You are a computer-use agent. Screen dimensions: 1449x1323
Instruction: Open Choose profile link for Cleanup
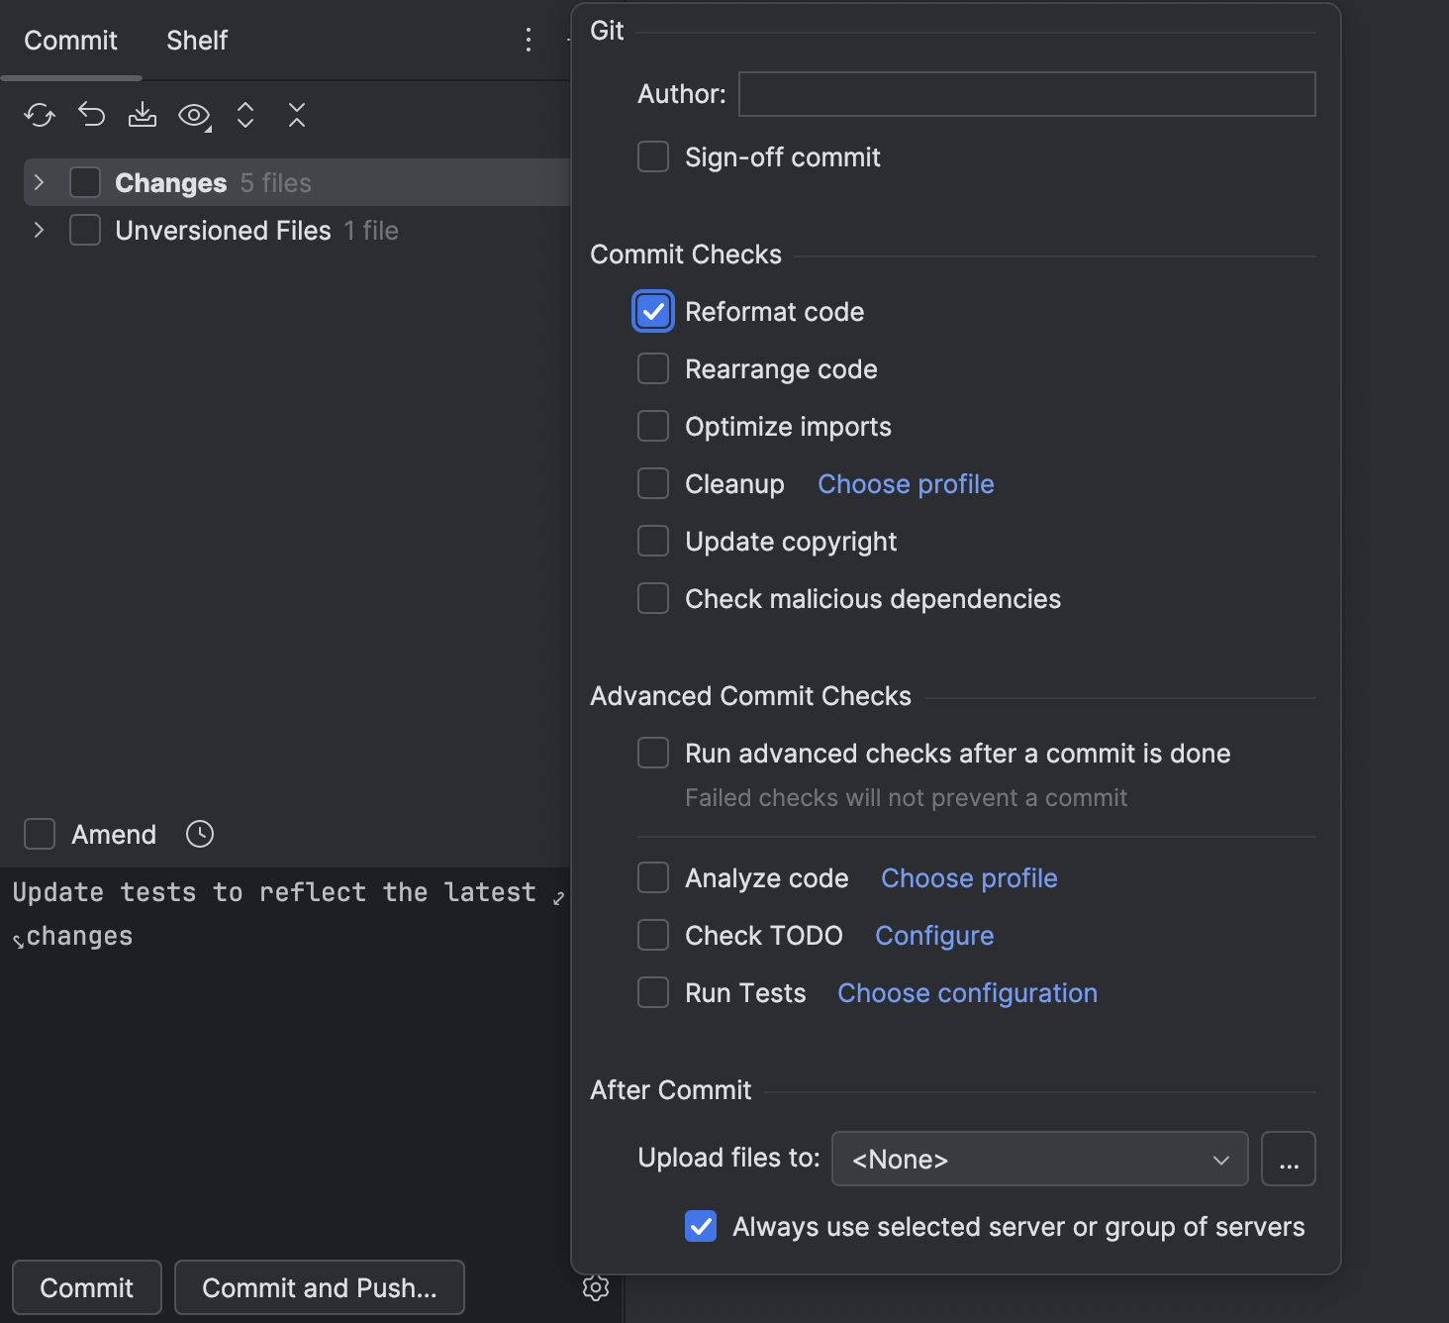(905, 483)
